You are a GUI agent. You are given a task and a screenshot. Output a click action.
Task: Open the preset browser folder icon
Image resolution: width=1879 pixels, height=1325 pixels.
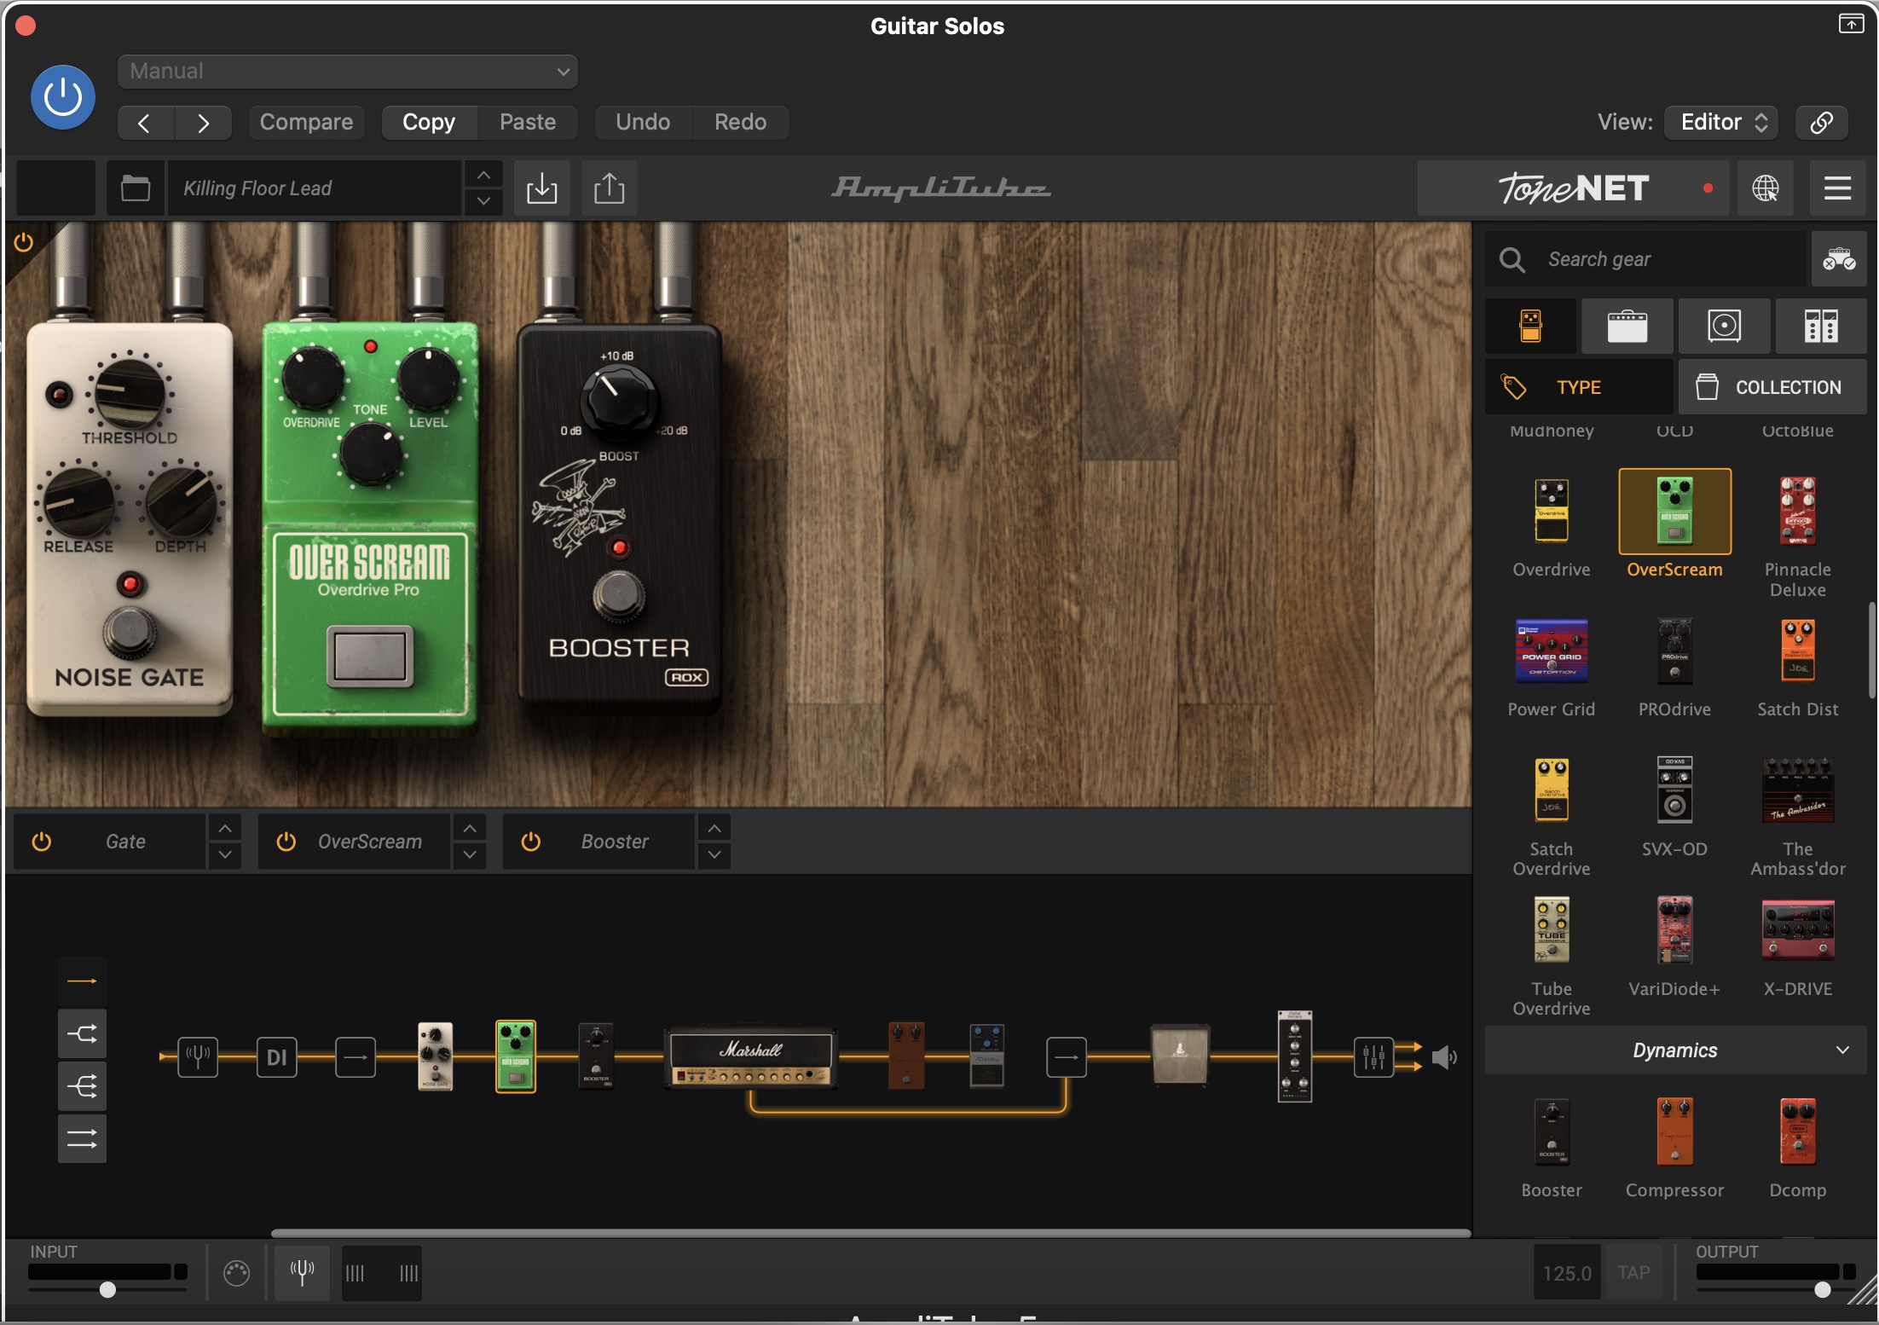pos(136,188)
